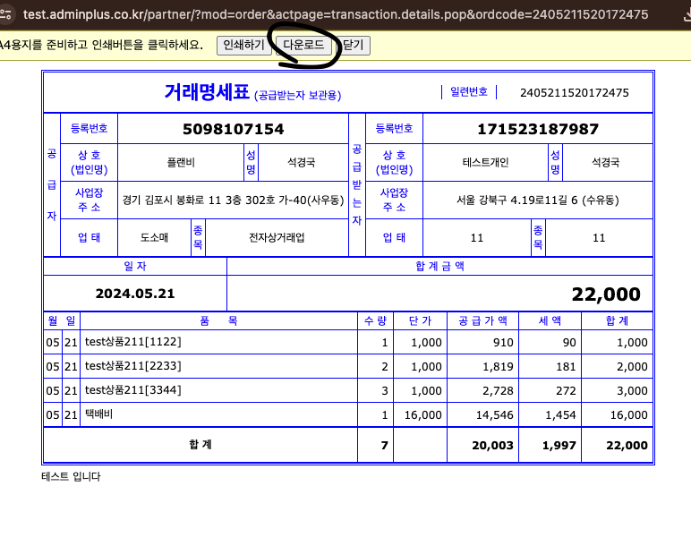Click the site settings icon in address bar

click(6, 14)
